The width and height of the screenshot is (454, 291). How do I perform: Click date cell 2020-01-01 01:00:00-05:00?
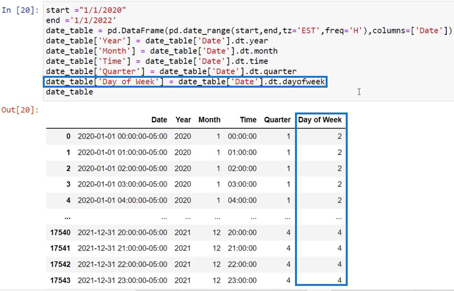(x=123, y=152)
